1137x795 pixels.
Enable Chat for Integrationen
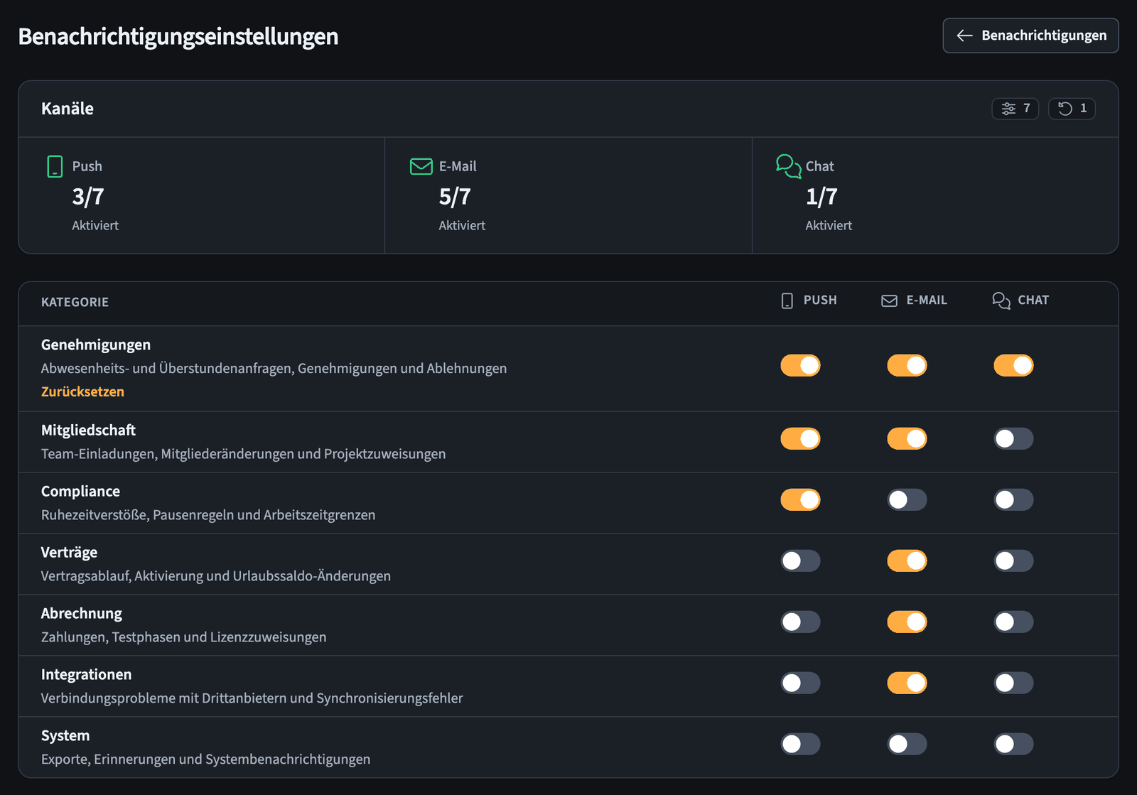point(1014,683)
